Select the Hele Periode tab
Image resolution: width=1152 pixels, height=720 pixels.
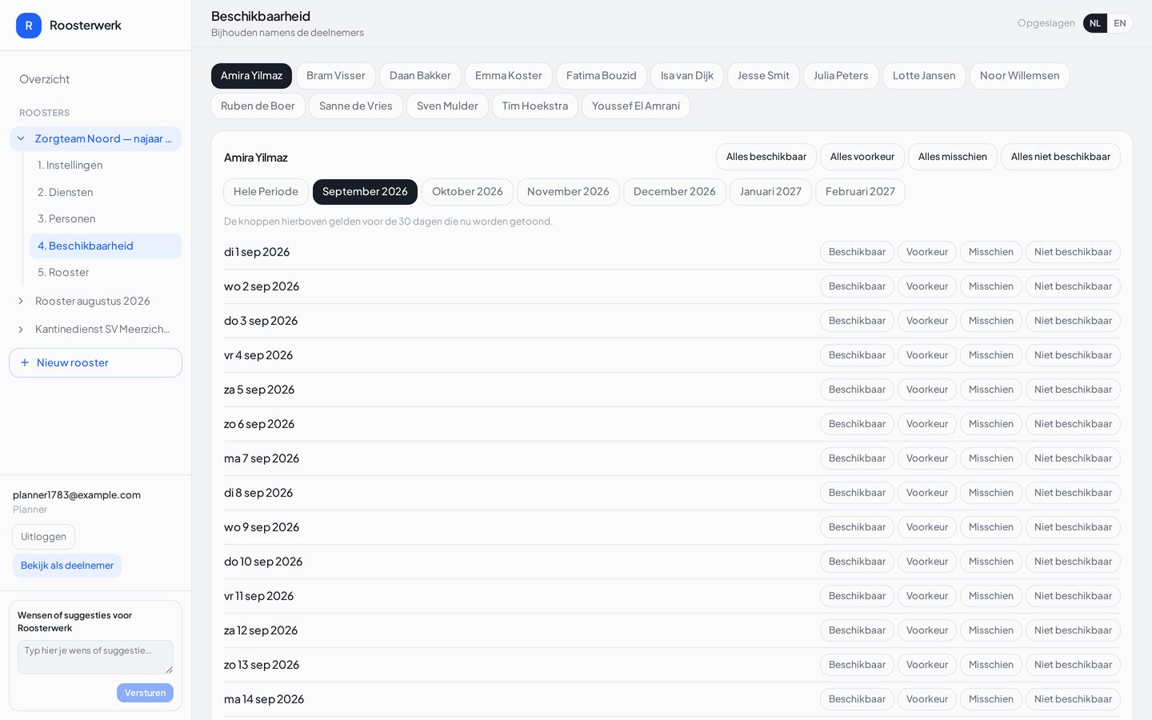[266, 192]
